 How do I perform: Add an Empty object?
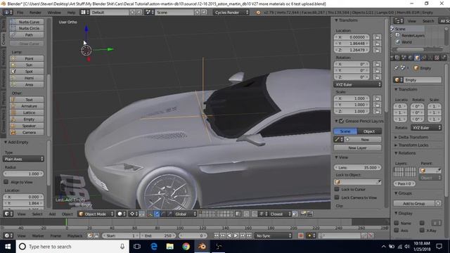pyautogui.click(x=27, y=119)
